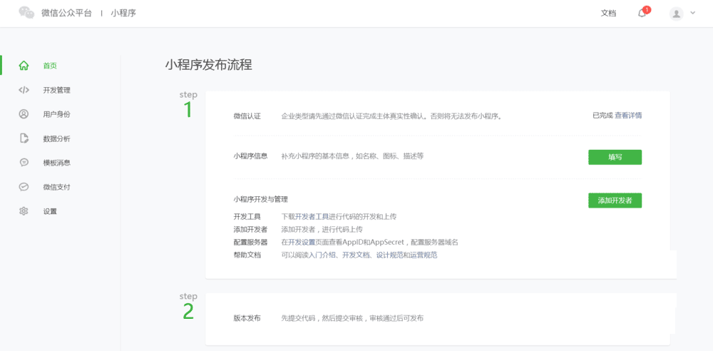Click the data analysis document icon

24,138
